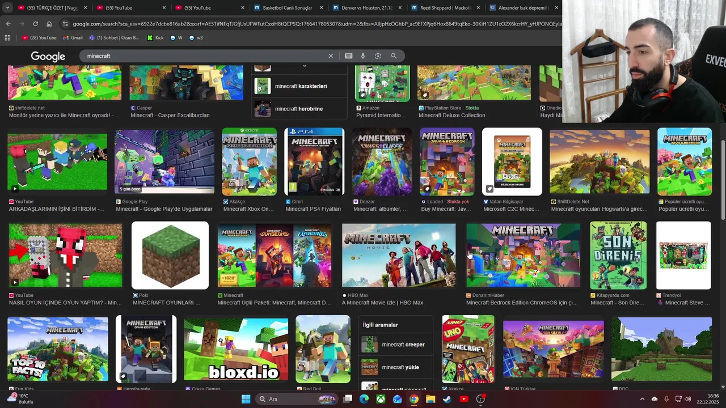The width and height of the screenshot is (726, 408).
Task: Start voice search with microphone icon
Action: (x=363, y=56)
